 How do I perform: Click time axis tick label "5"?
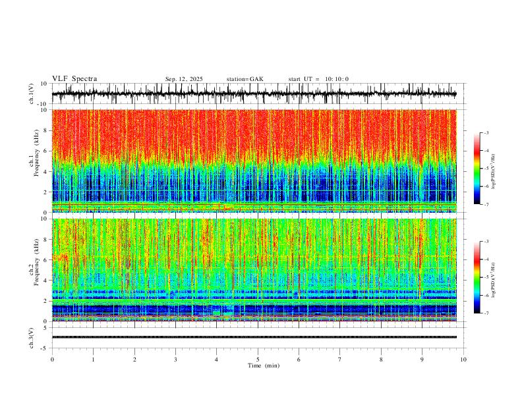click(x=258, y=360)
